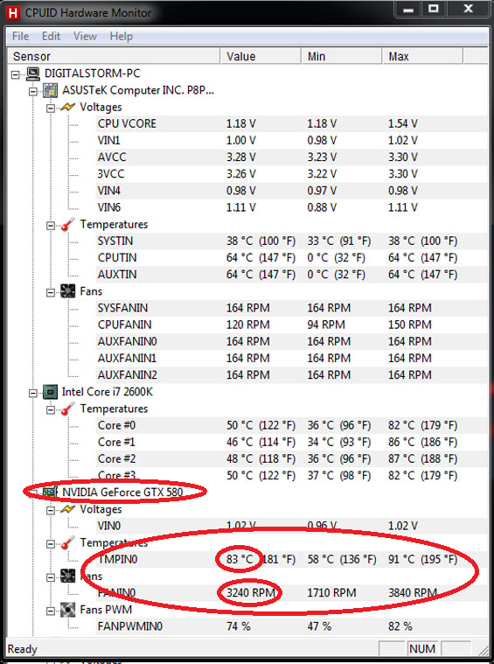The width and height of the screenshot is (494, 664).
Task: Open the View menu
Action: point(85,37)
